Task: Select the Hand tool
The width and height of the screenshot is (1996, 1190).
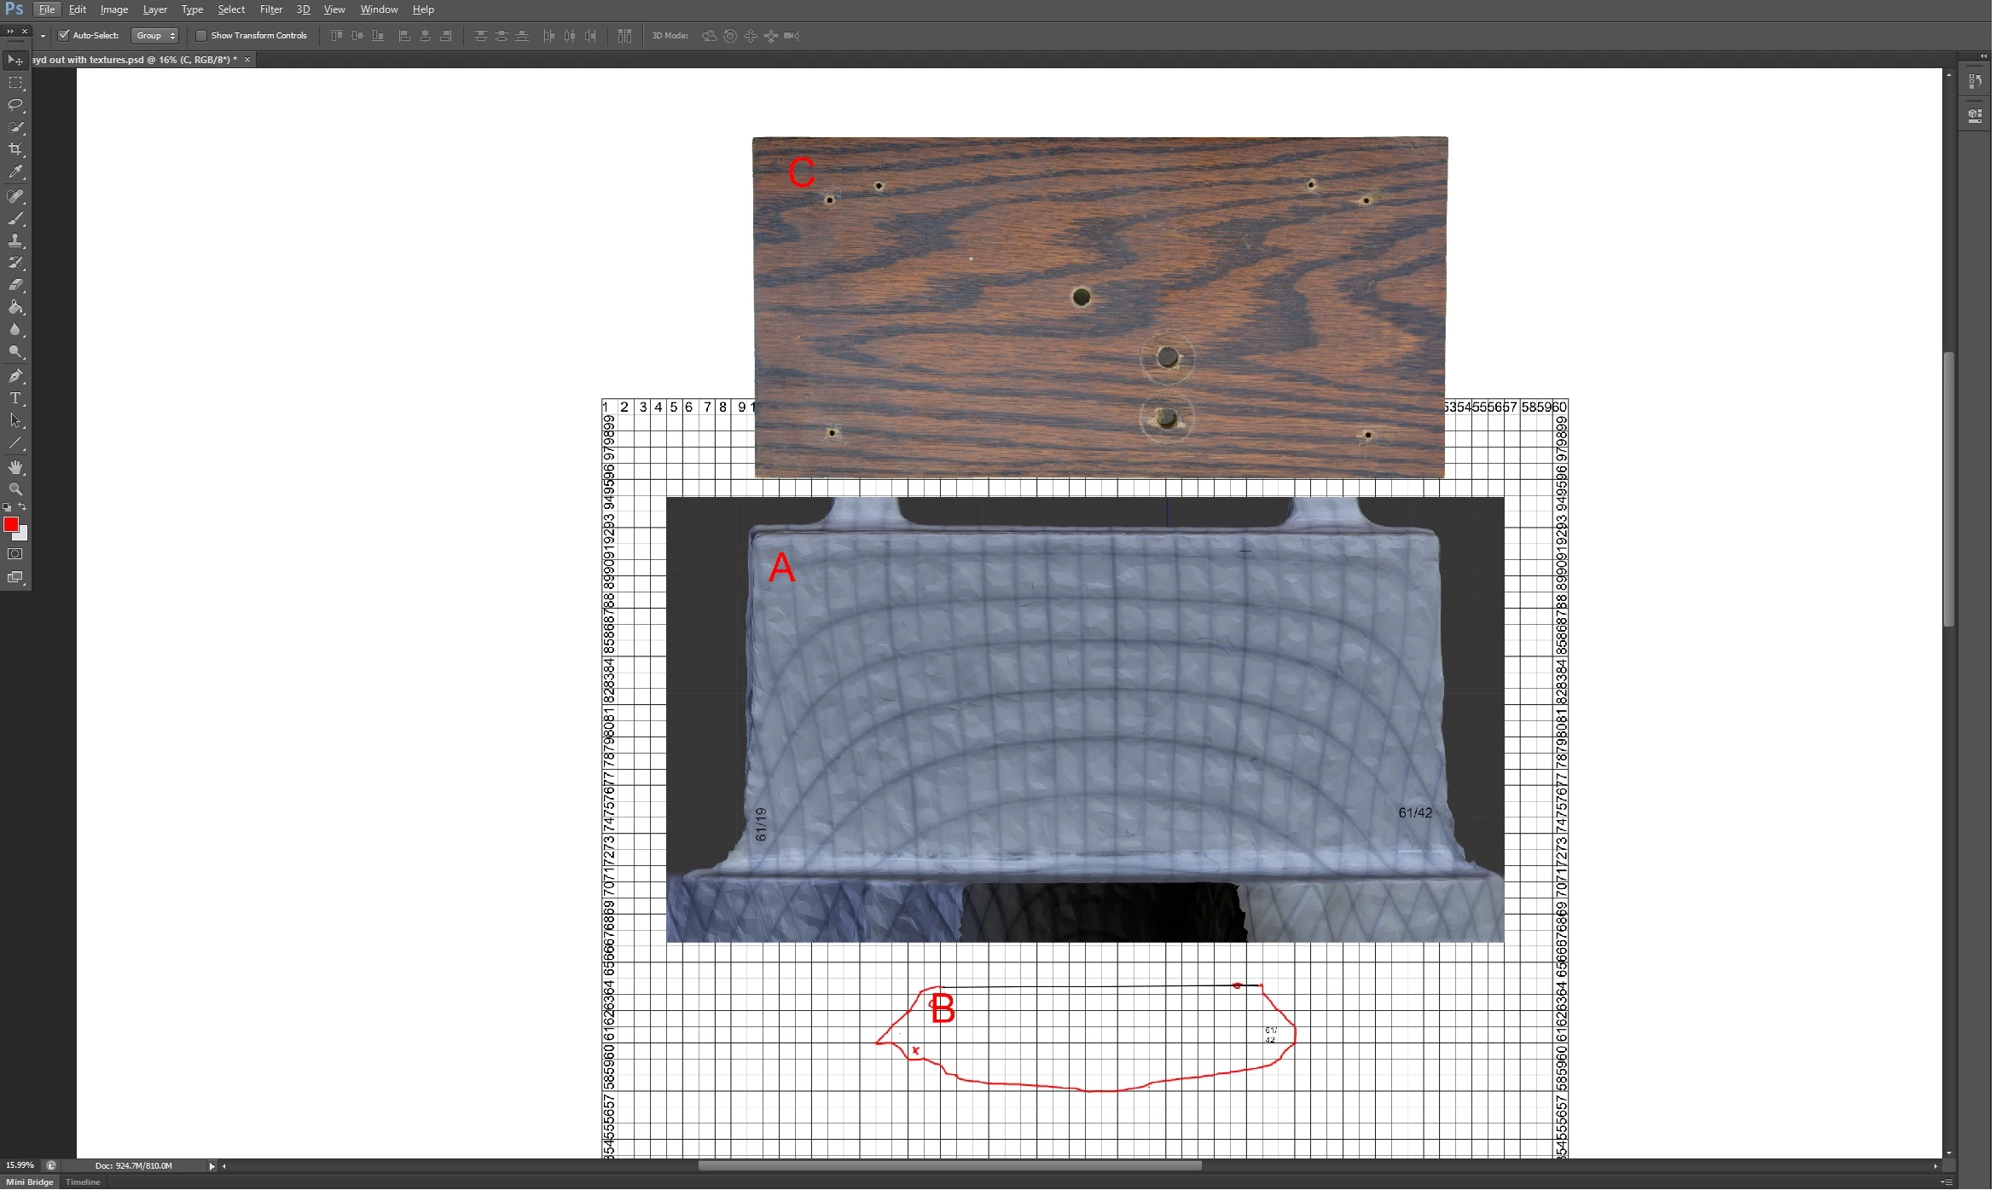Action: pyautogui.click(x=15, y=467)
